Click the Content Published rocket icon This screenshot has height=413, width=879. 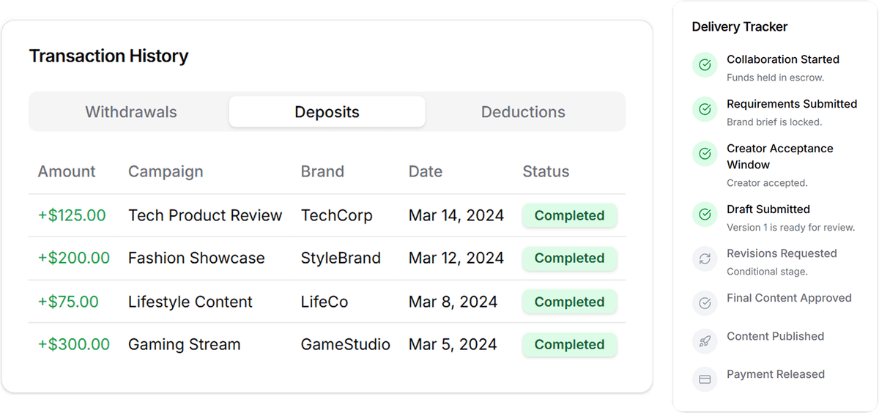[x=705, y=341]
